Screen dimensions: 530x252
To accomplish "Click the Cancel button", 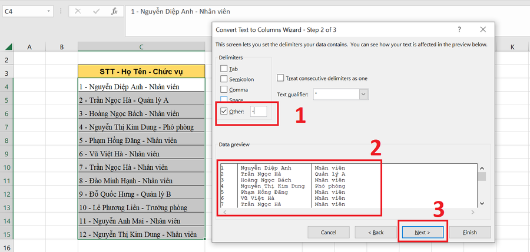I will tap(329, 233).
